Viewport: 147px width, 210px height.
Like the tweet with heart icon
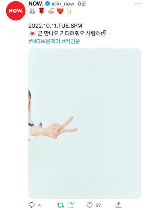click(x=89, y=205)
